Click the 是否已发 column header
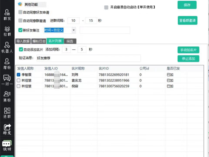 (173, 68)
